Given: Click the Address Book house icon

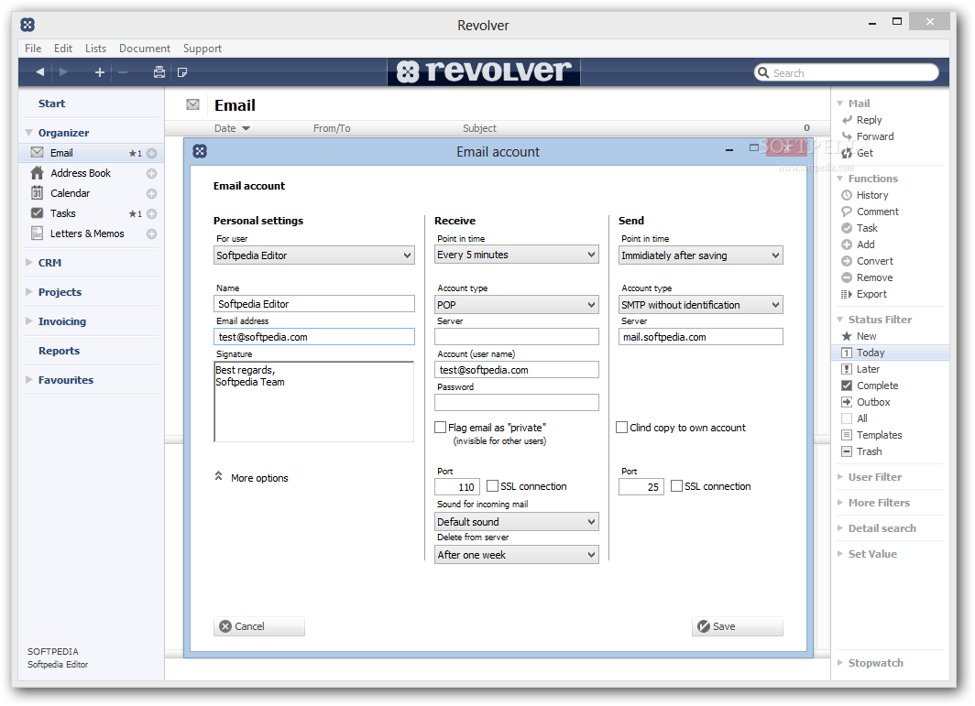Looking at the screenshot, I should click(x=38, y=173).
